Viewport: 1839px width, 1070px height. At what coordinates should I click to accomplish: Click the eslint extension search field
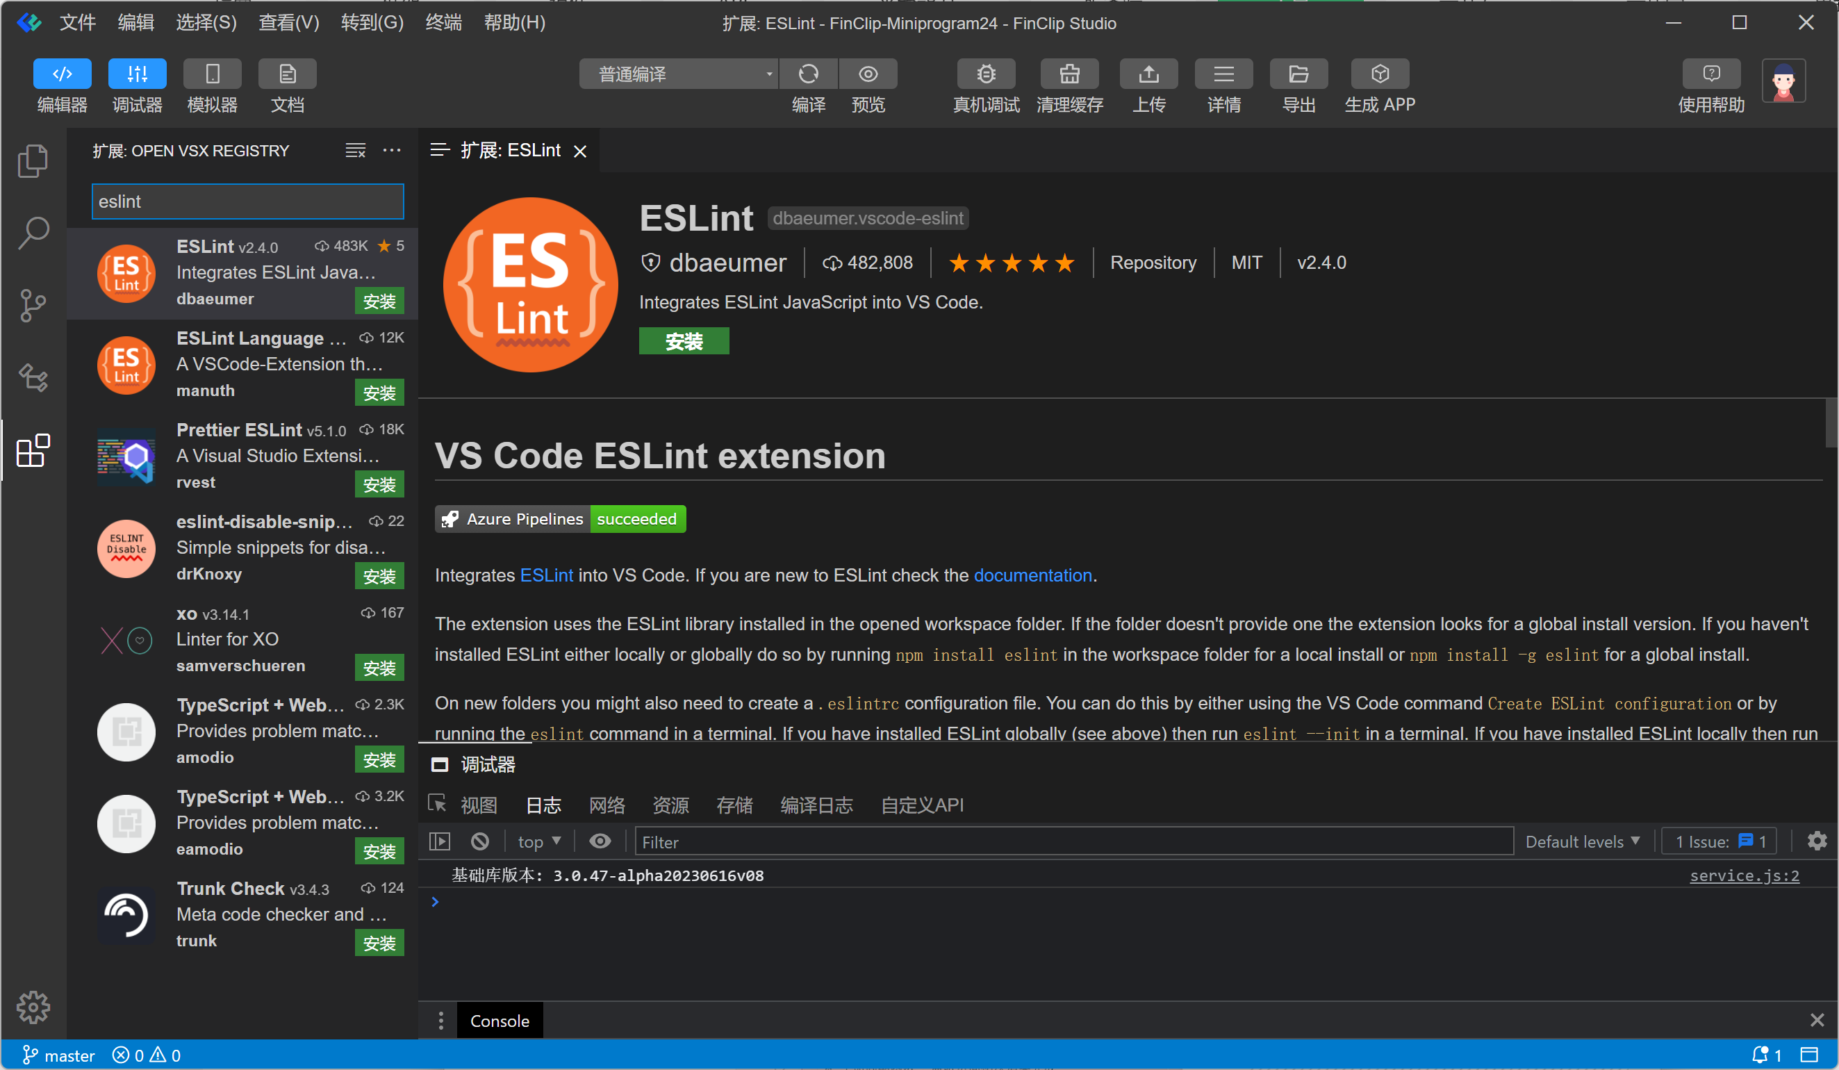coord(247,201)
